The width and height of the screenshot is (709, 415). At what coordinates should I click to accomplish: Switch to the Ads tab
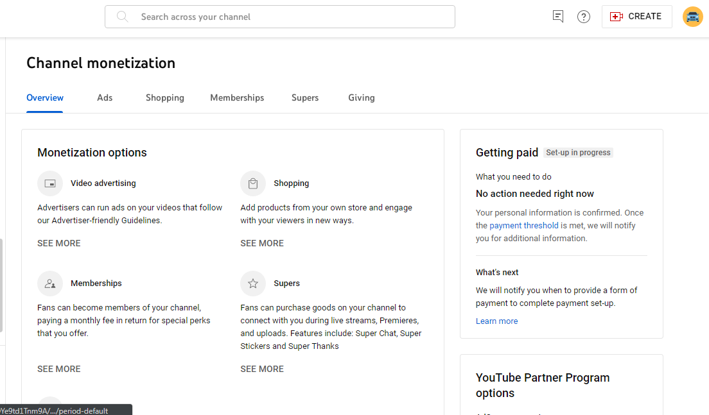tap(105, 98)
